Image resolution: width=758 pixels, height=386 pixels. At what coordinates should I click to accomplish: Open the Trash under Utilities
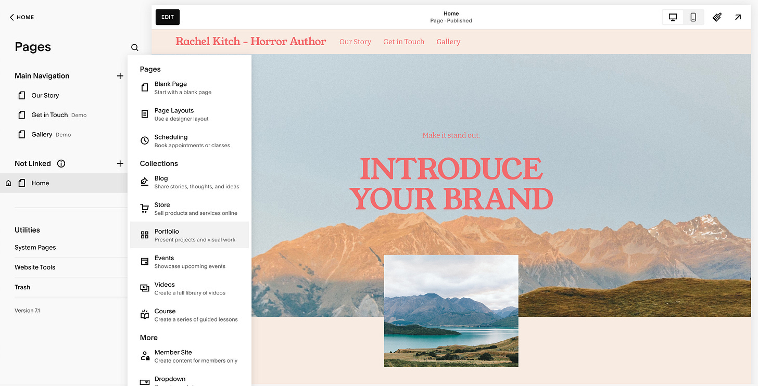coord(22,287)
